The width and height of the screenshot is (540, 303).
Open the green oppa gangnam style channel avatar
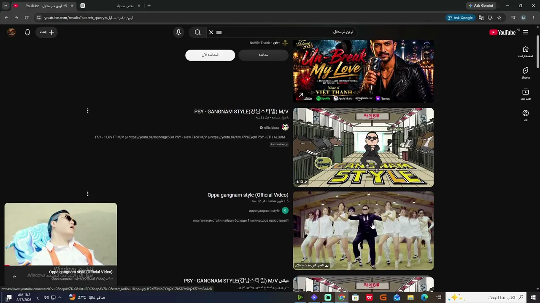285,210
